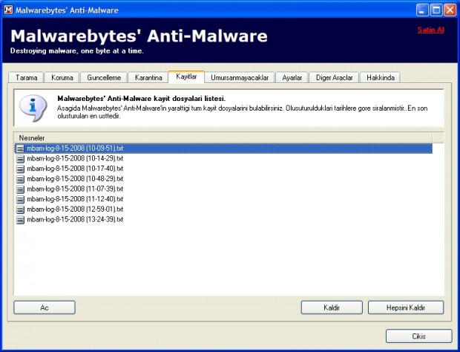
Task: Select log mbam-log-8-15-2008 (10-09-51).txt
Action: coord(223,149)
